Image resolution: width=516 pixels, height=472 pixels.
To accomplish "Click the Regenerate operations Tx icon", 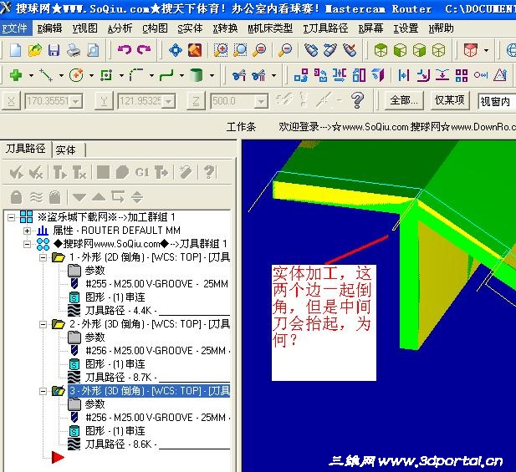I will click(79, 172).
